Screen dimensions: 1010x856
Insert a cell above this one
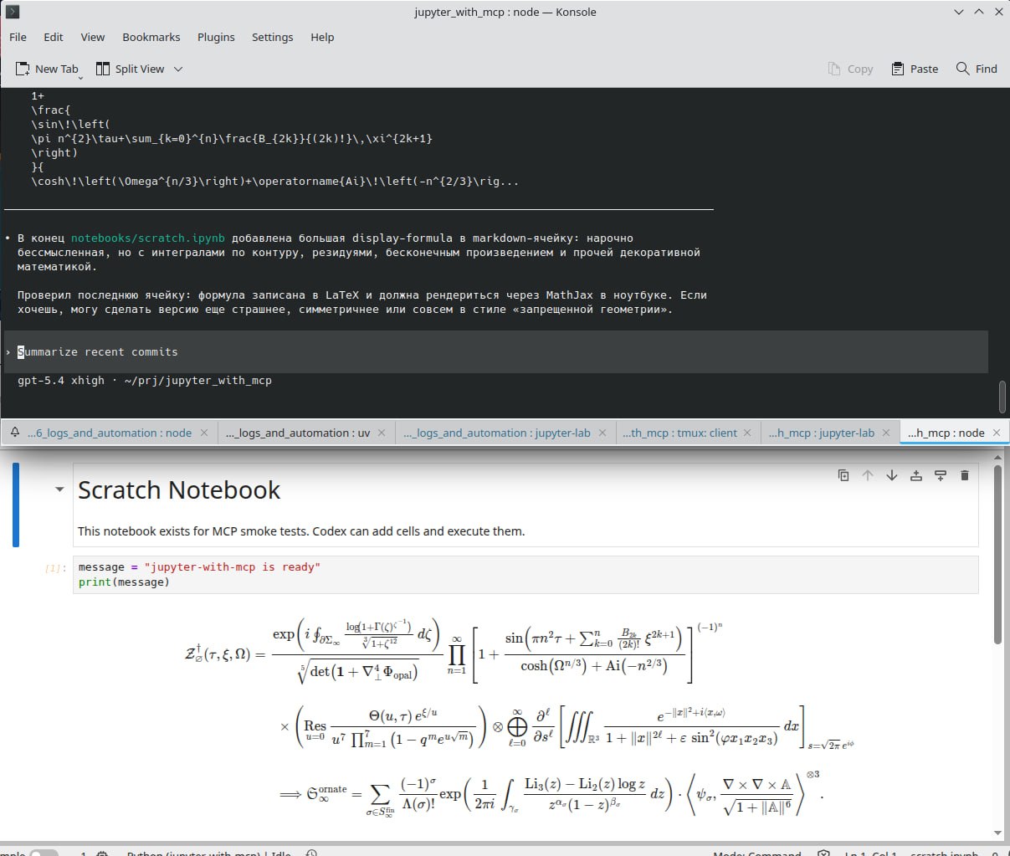click(x=916, y=475)
